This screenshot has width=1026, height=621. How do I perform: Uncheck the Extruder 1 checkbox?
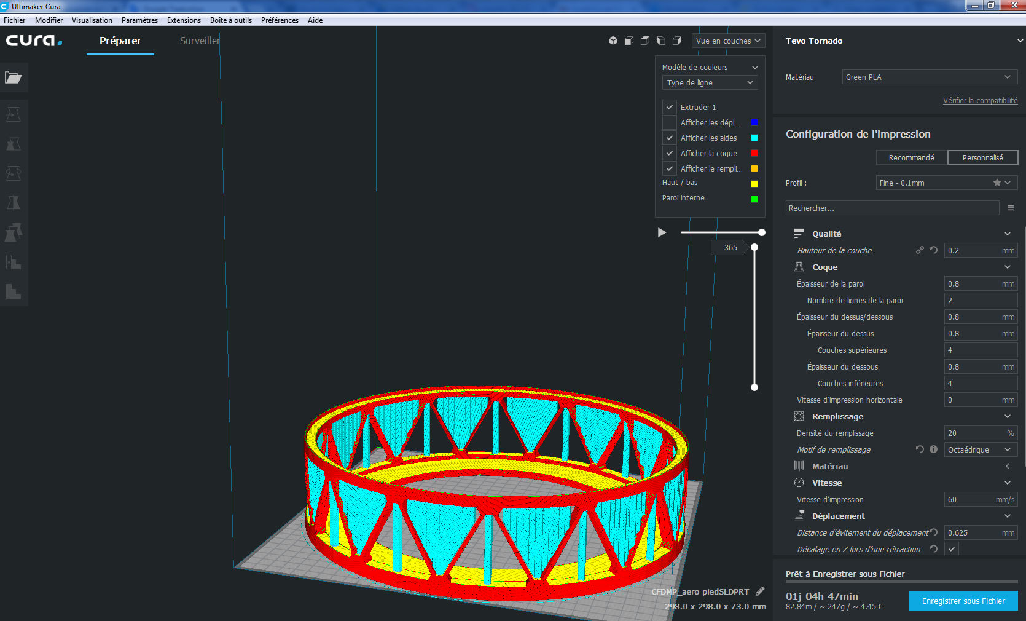[x=670, y=107]
